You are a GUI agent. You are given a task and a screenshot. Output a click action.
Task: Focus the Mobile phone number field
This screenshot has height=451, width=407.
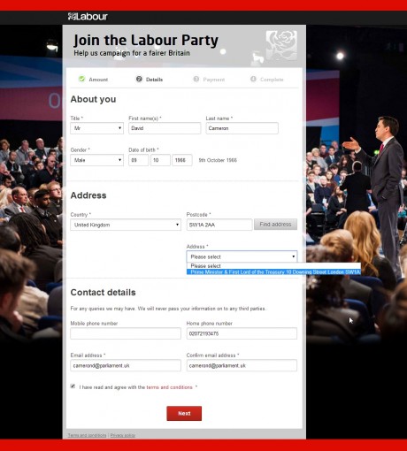[x=126, y=333]
